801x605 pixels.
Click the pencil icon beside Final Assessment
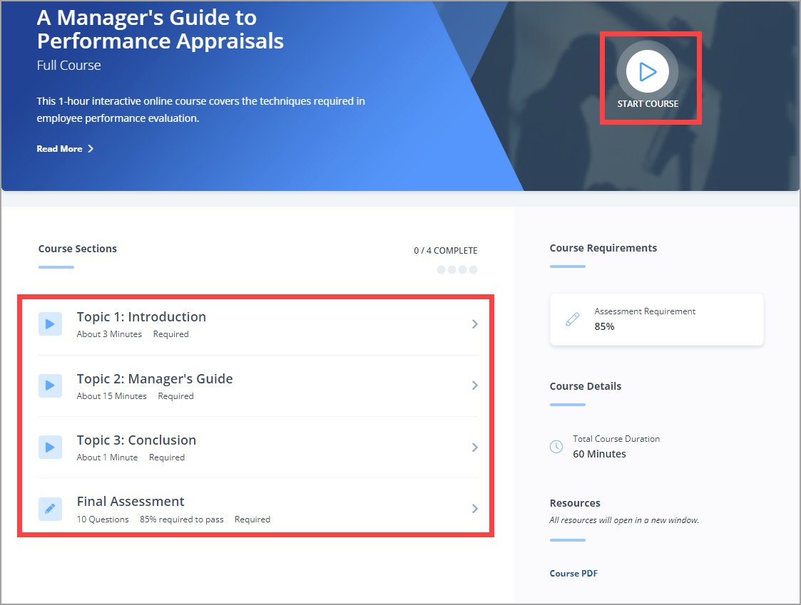pyautogui.click(x=50, y=509)
